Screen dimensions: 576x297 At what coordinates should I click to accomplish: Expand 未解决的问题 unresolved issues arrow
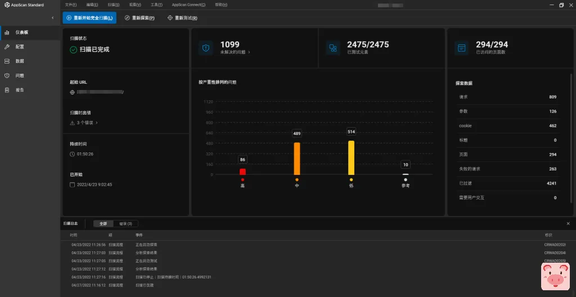pyautogui.click(x=249, y=52)
